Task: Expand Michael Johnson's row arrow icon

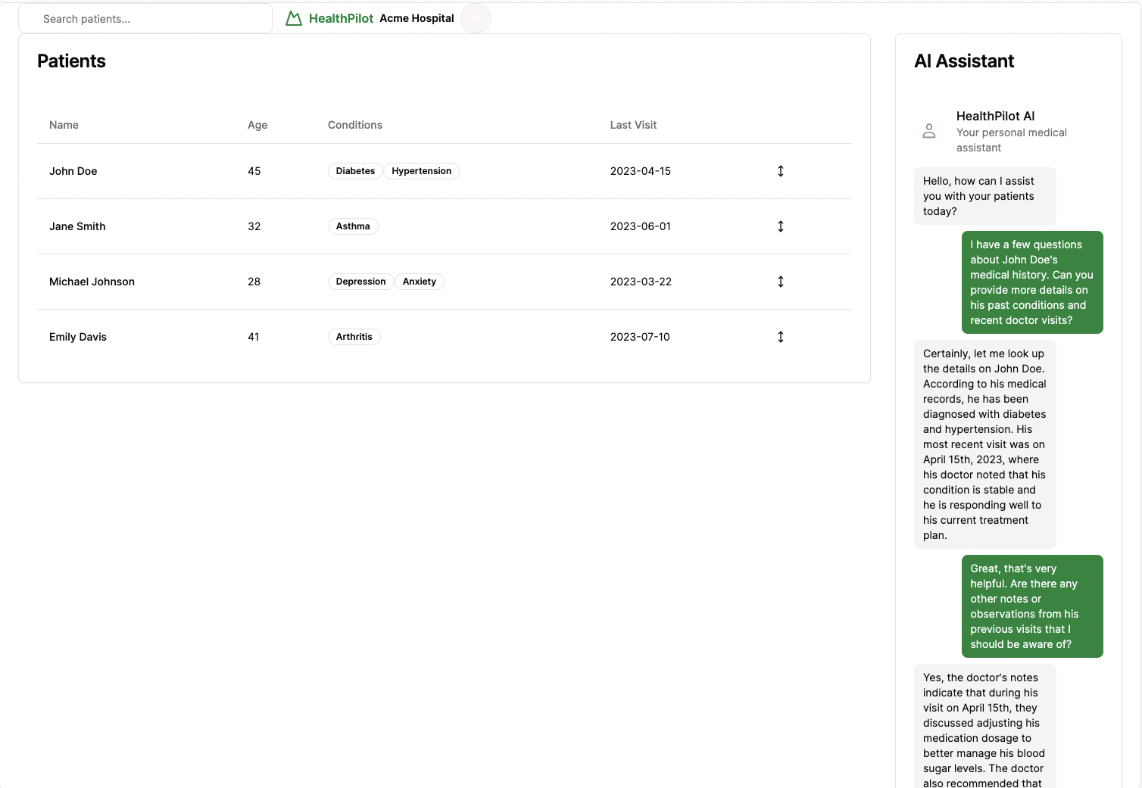Action: click(x=780, y=282)
